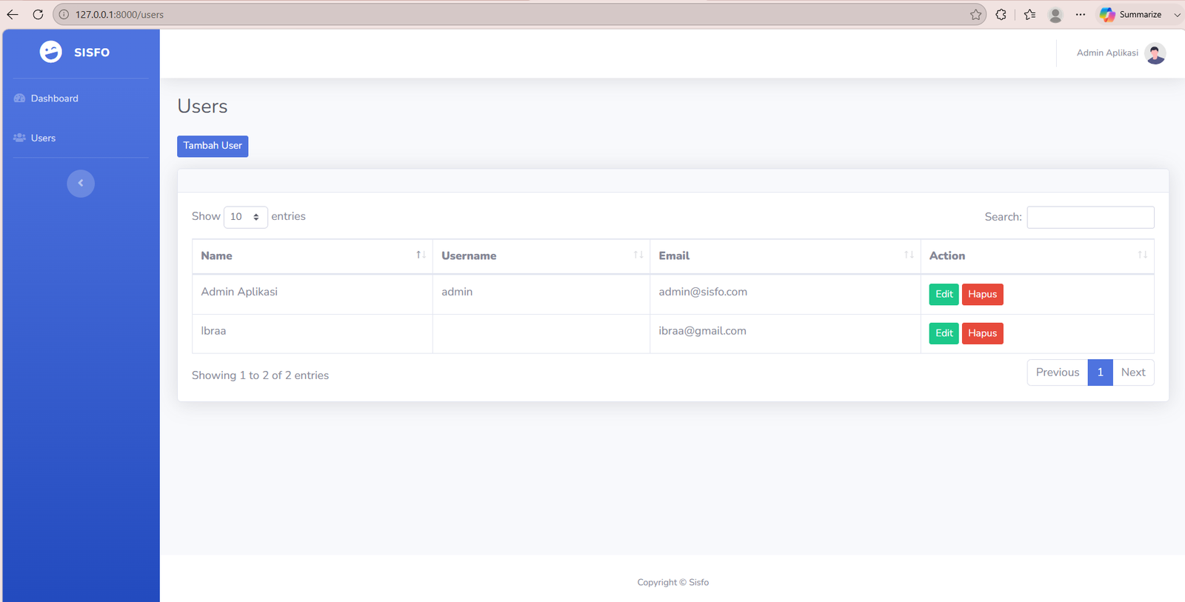Open the Show entries count dropdown

coord(245,217)
